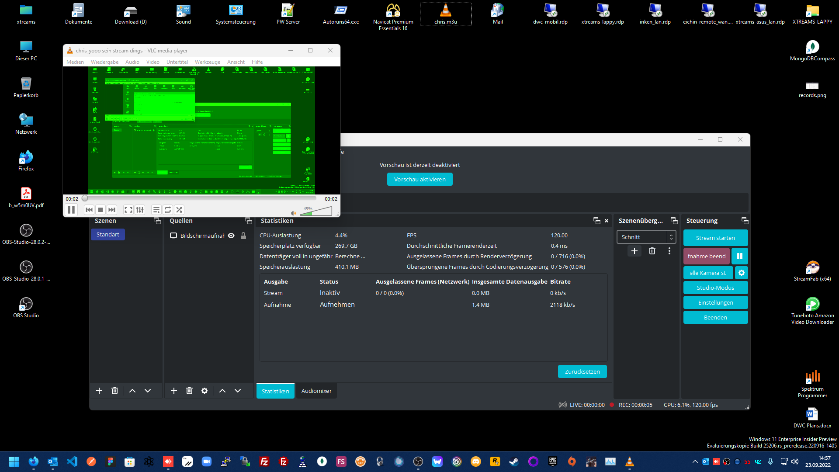Toggle VLC loop playback
Screen dimensions: 839x472
click(168, 210)
